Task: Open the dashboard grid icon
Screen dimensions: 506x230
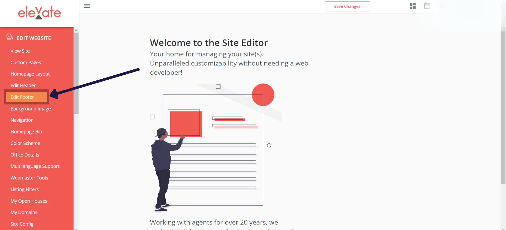Action: coord(413,6)
